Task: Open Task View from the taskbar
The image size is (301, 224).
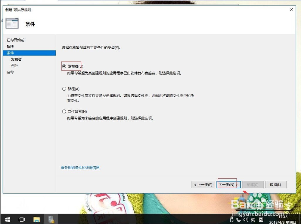Action: [x=21, y=219]
